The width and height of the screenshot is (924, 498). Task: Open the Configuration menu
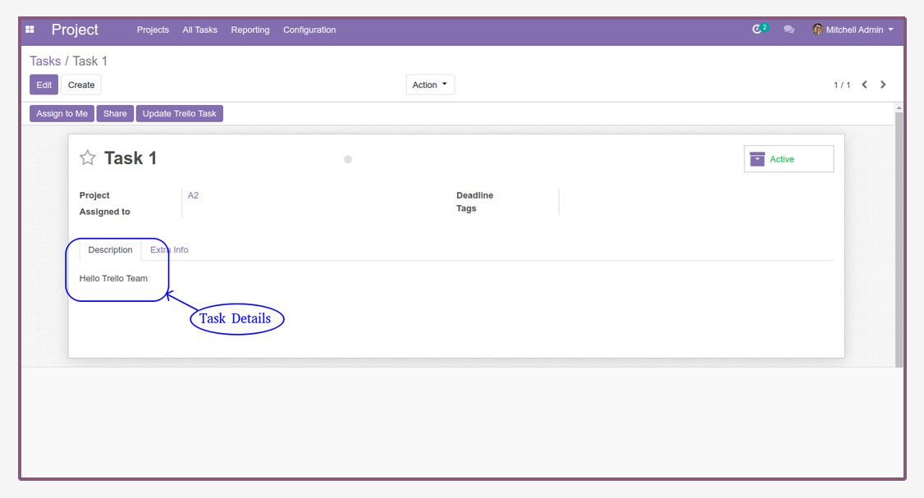click(309, 30)
